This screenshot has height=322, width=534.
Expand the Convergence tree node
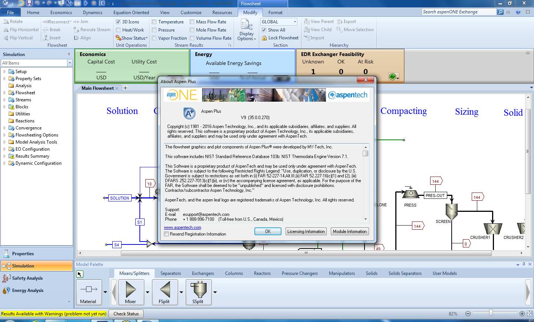[x=4, y=128]
